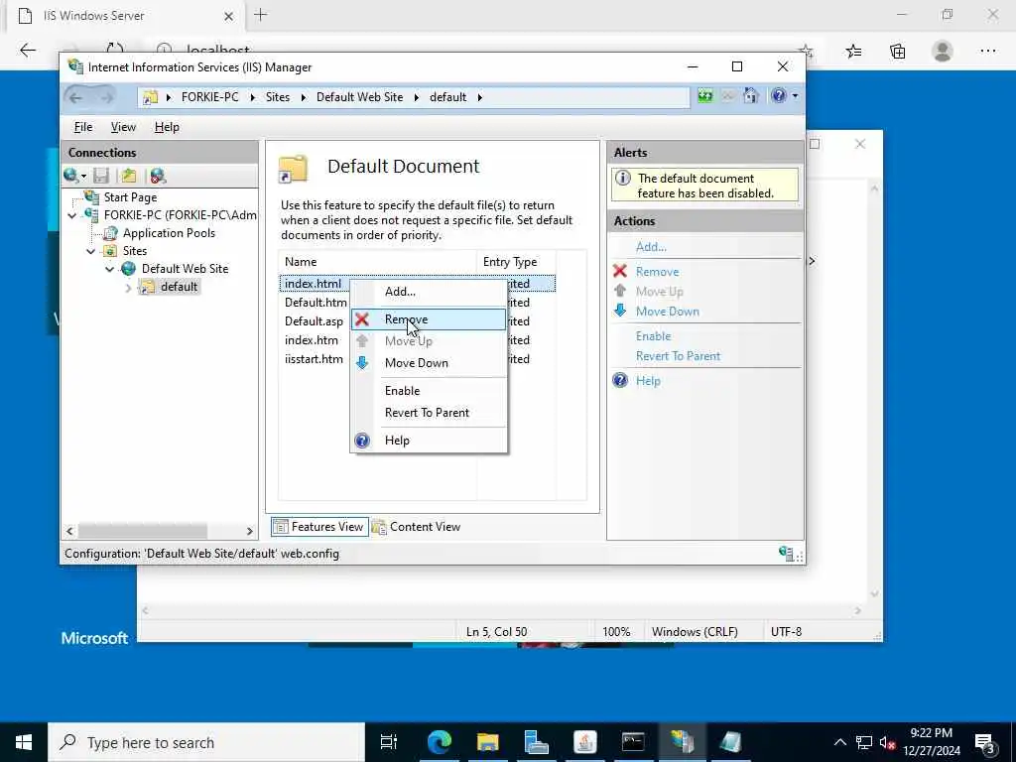
Task: Click the Name column header
Action: (378, 262)
